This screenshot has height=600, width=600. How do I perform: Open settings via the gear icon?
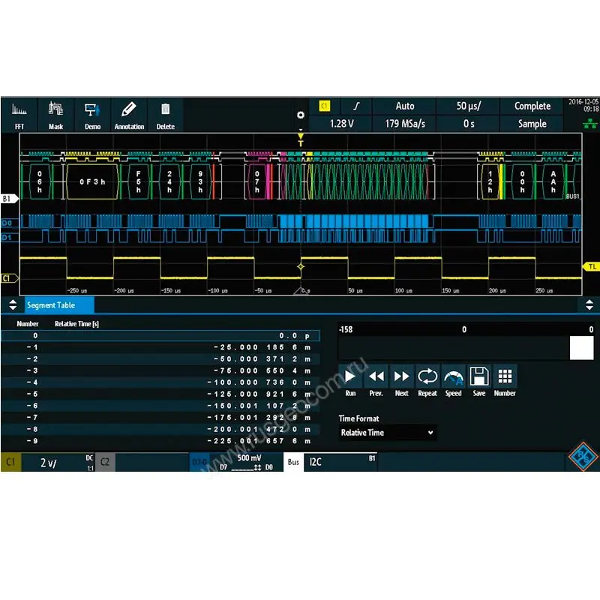[301, 115]
